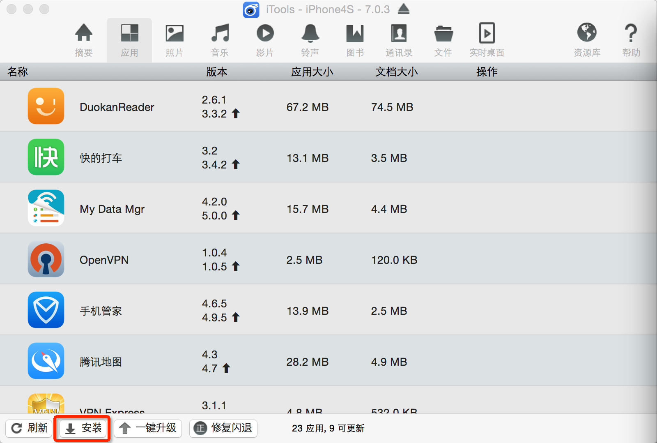Update OpenVPN via the 1.0.5 arrow
Viewport: 657px width, 443px height.
[236, 266]
